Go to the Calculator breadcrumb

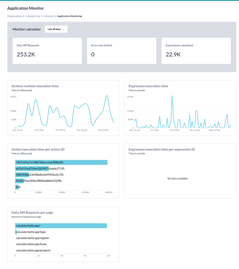(x=49, y=16)
